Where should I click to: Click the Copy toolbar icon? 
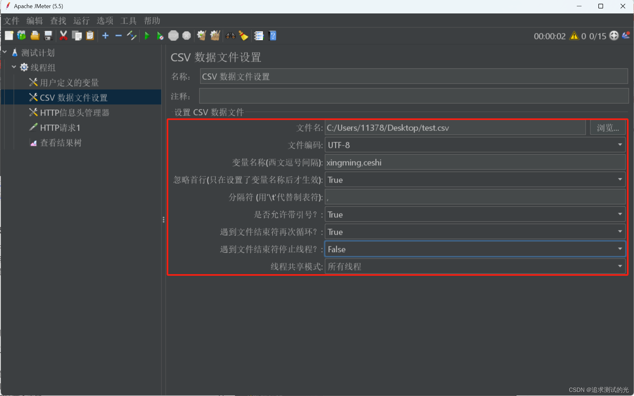pos(77,36)
